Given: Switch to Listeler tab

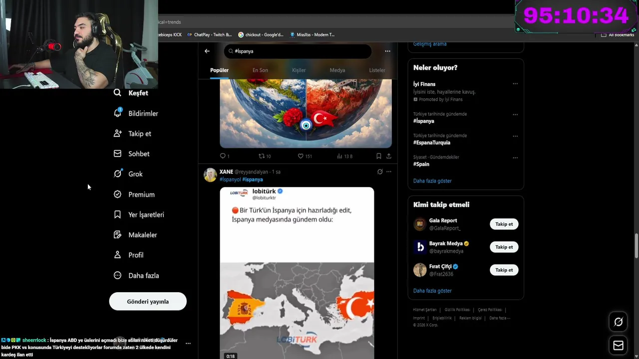Looking at the screenshot, I should (377, 70).
